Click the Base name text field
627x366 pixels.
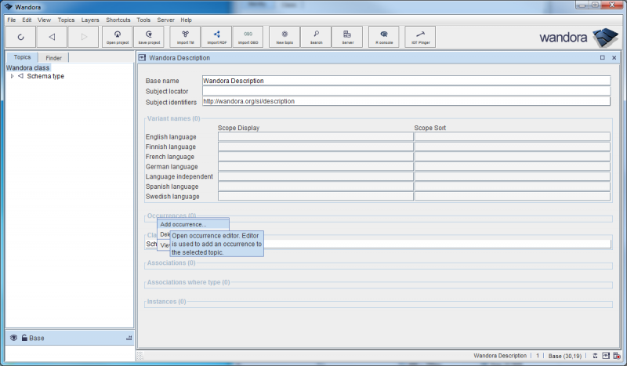[405, 81]
